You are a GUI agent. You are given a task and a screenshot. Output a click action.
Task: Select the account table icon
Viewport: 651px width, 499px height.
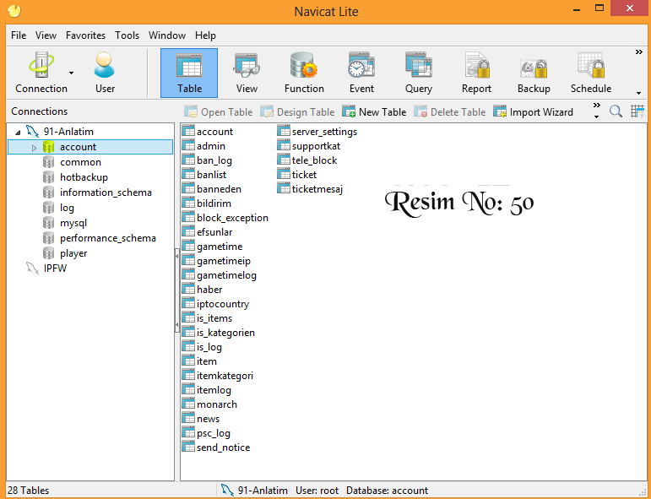[x=188, y=131]
